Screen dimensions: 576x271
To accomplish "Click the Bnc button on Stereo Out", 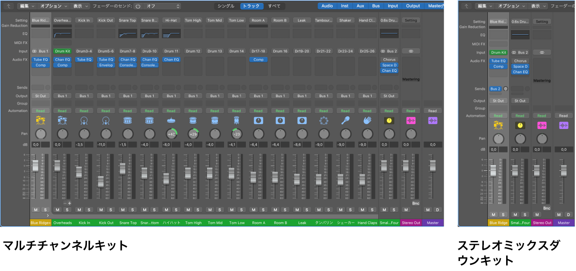I will 415,203.
